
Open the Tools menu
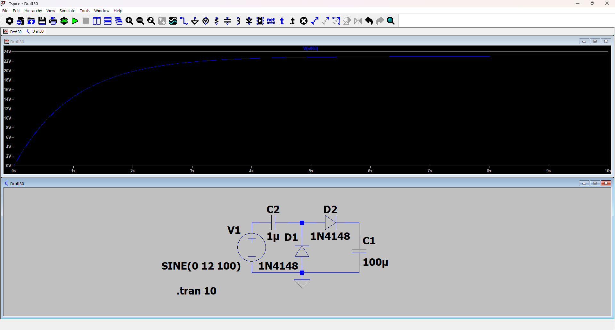coord(85,11)
